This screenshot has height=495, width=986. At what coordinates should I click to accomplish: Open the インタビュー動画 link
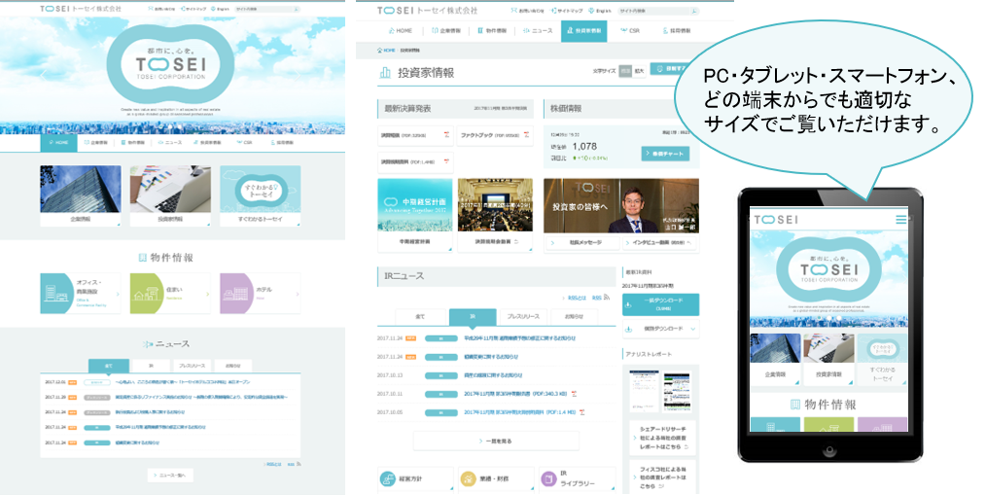659,243
